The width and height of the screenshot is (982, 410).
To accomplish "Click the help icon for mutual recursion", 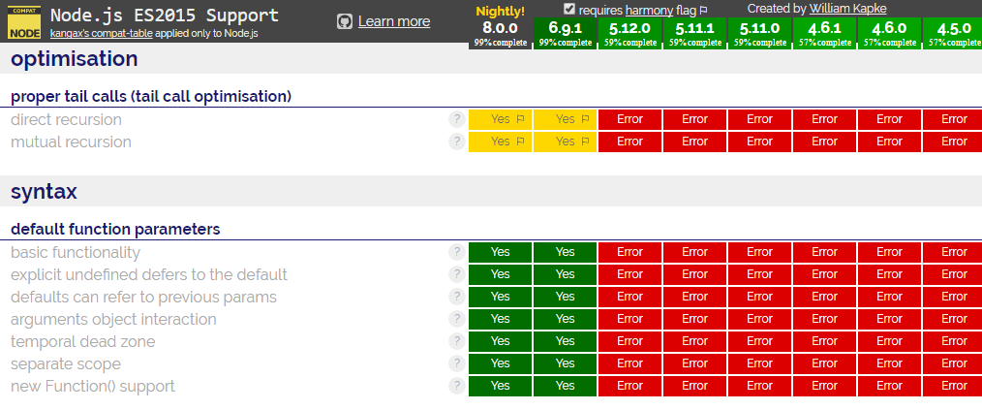I will tap(457, 142).
